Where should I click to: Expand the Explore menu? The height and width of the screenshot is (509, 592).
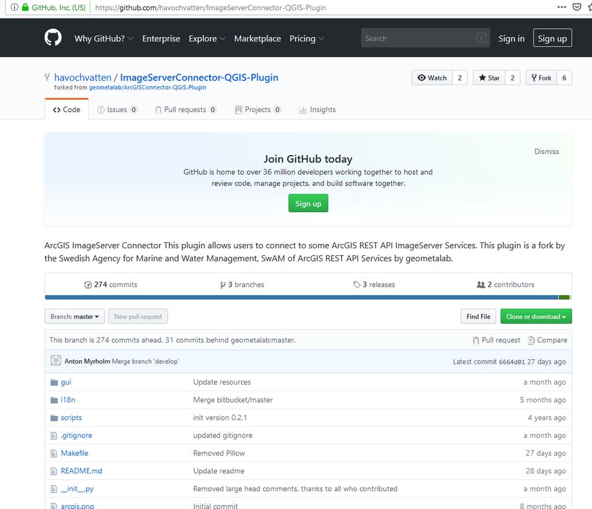coord(207,39)
